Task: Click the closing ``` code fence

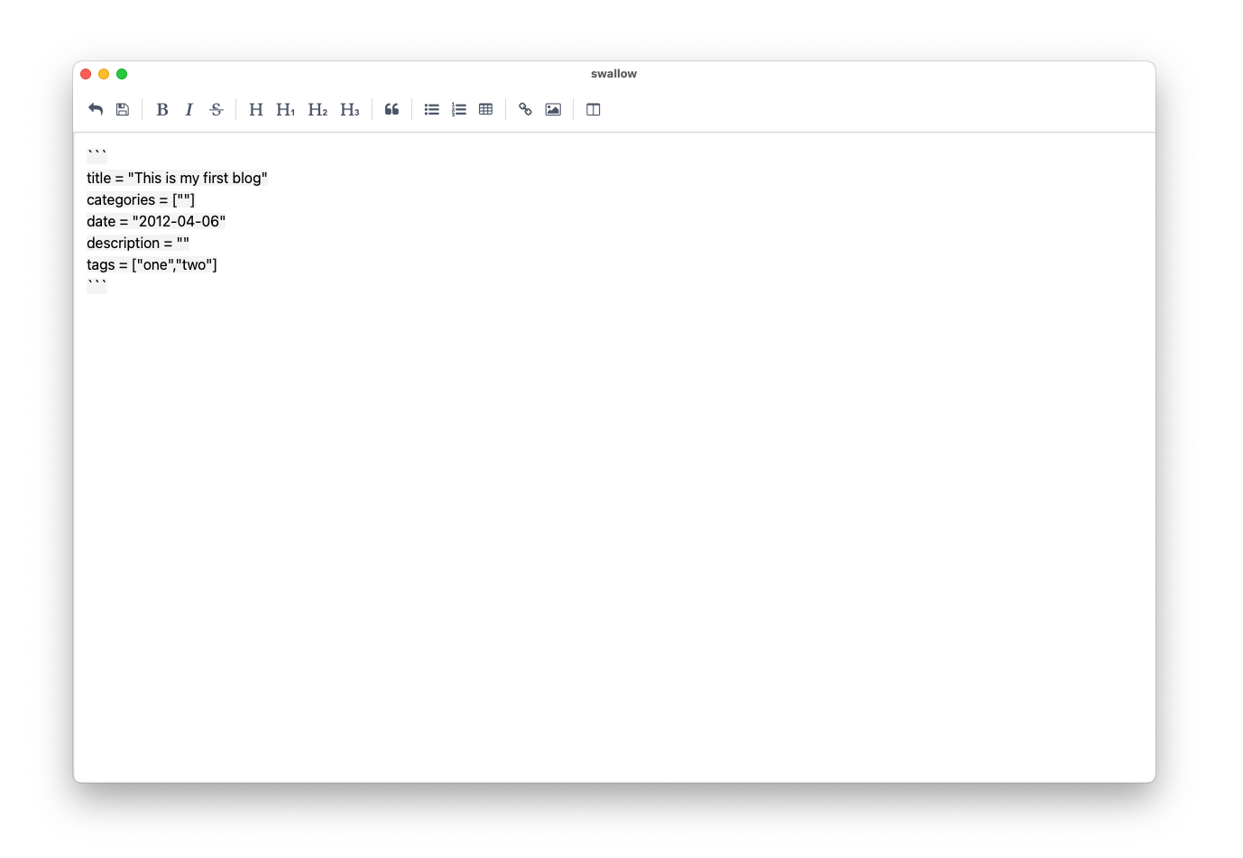Action: pyautogui.click(x=97, y=285)
